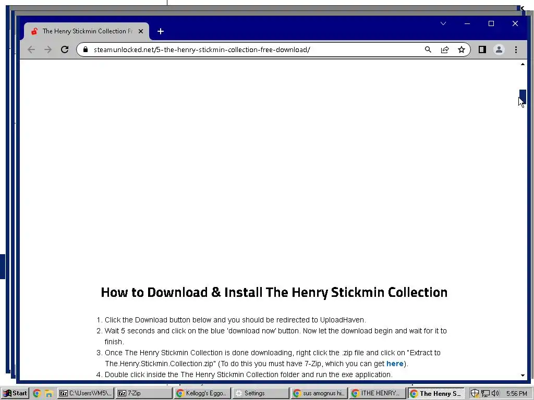Go back to the previous page
The height and width of the screenshot is (400, 534).
tap(31, 49)
